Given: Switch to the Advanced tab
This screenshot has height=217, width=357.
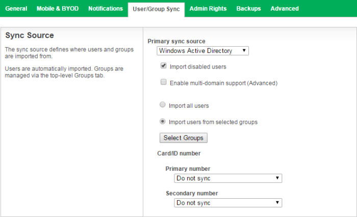Looking at the screenshot, I should [x=285, y=9].
